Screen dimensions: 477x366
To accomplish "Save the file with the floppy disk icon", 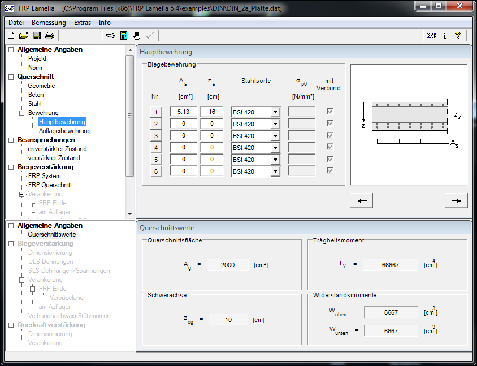I will (x=37, y=36).
